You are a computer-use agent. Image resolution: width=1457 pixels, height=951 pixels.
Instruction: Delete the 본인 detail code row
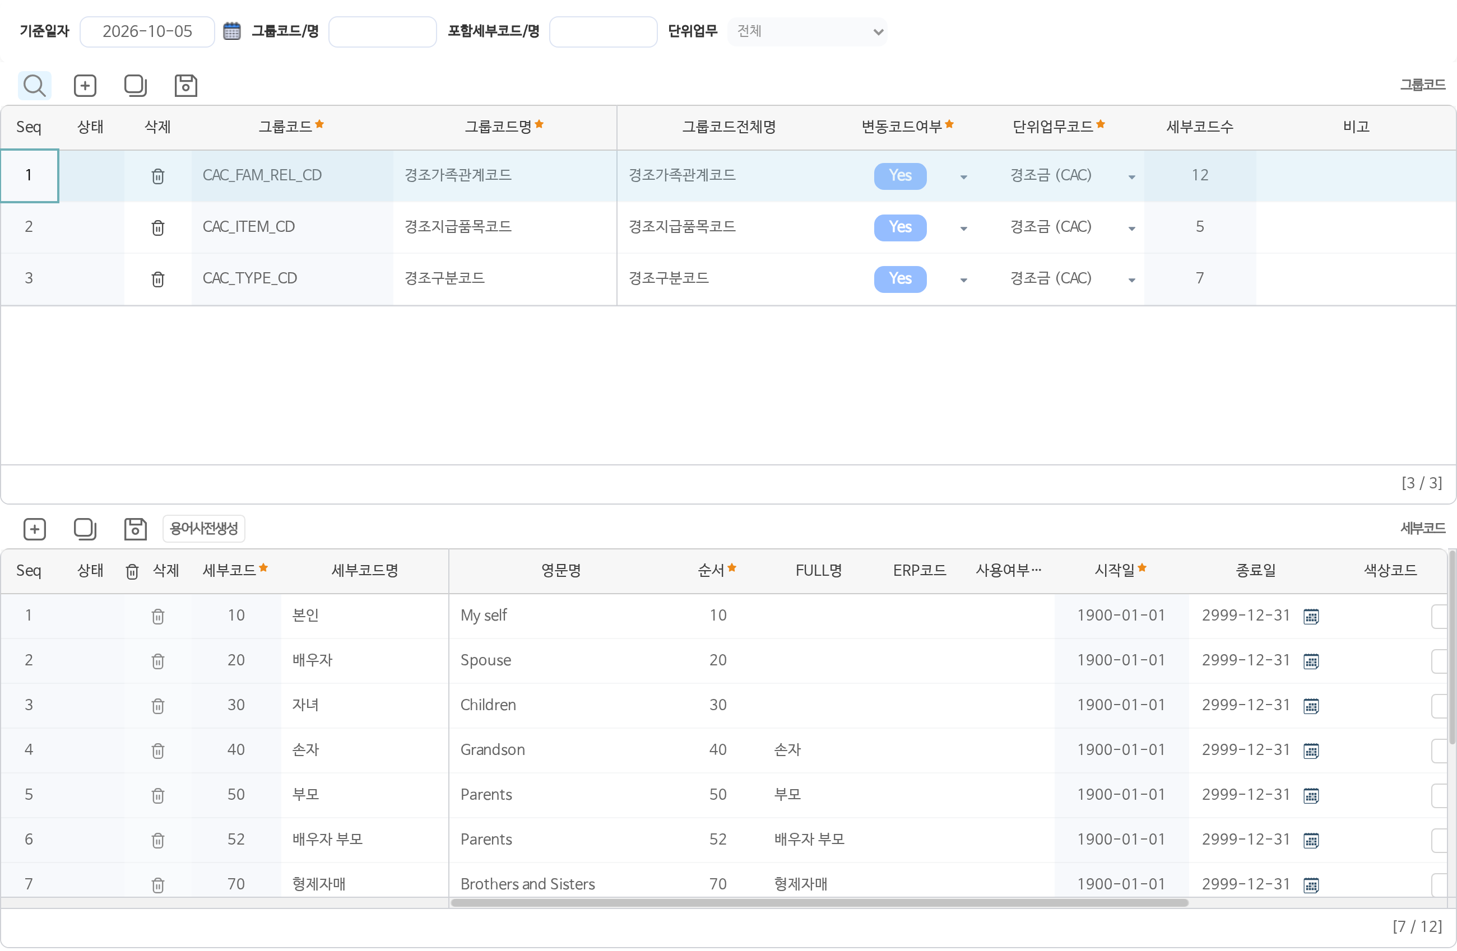[x=158, y=616]
